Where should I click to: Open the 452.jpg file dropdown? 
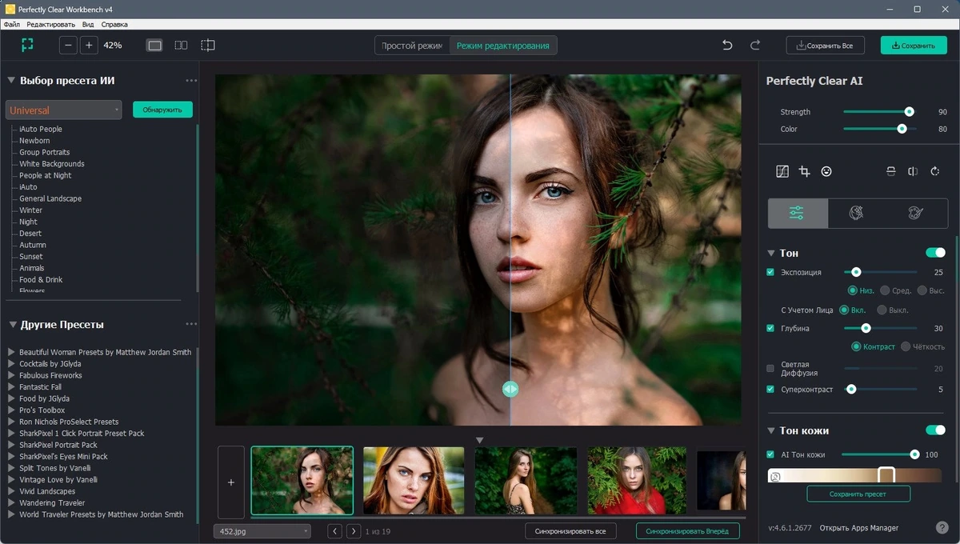(262, 531)
